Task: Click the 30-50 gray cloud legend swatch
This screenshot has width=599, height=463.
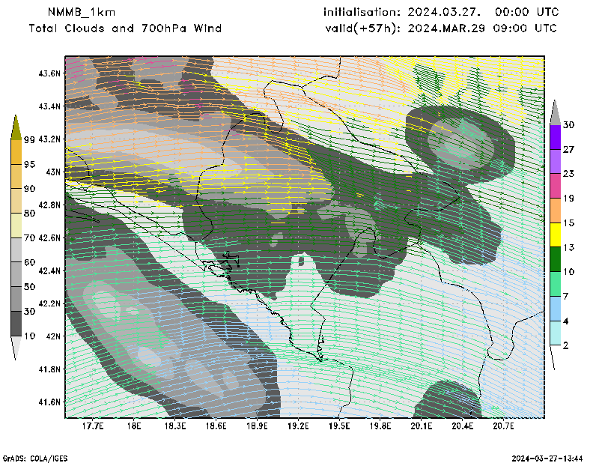Action: pos(16,300)
